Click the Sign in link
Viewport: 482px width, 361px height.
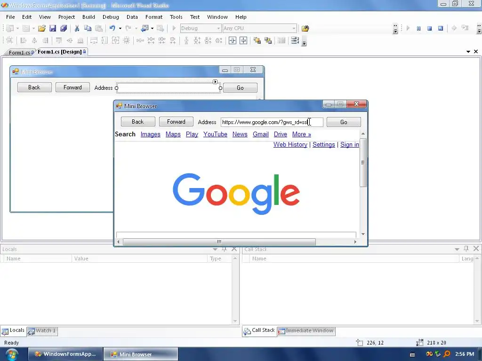[x=350, y=145]
